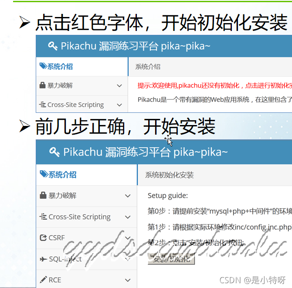Click the 安装/初始化 button
Image resolution: width=292 pixels, height=288 pixels.
click(171, 259)
